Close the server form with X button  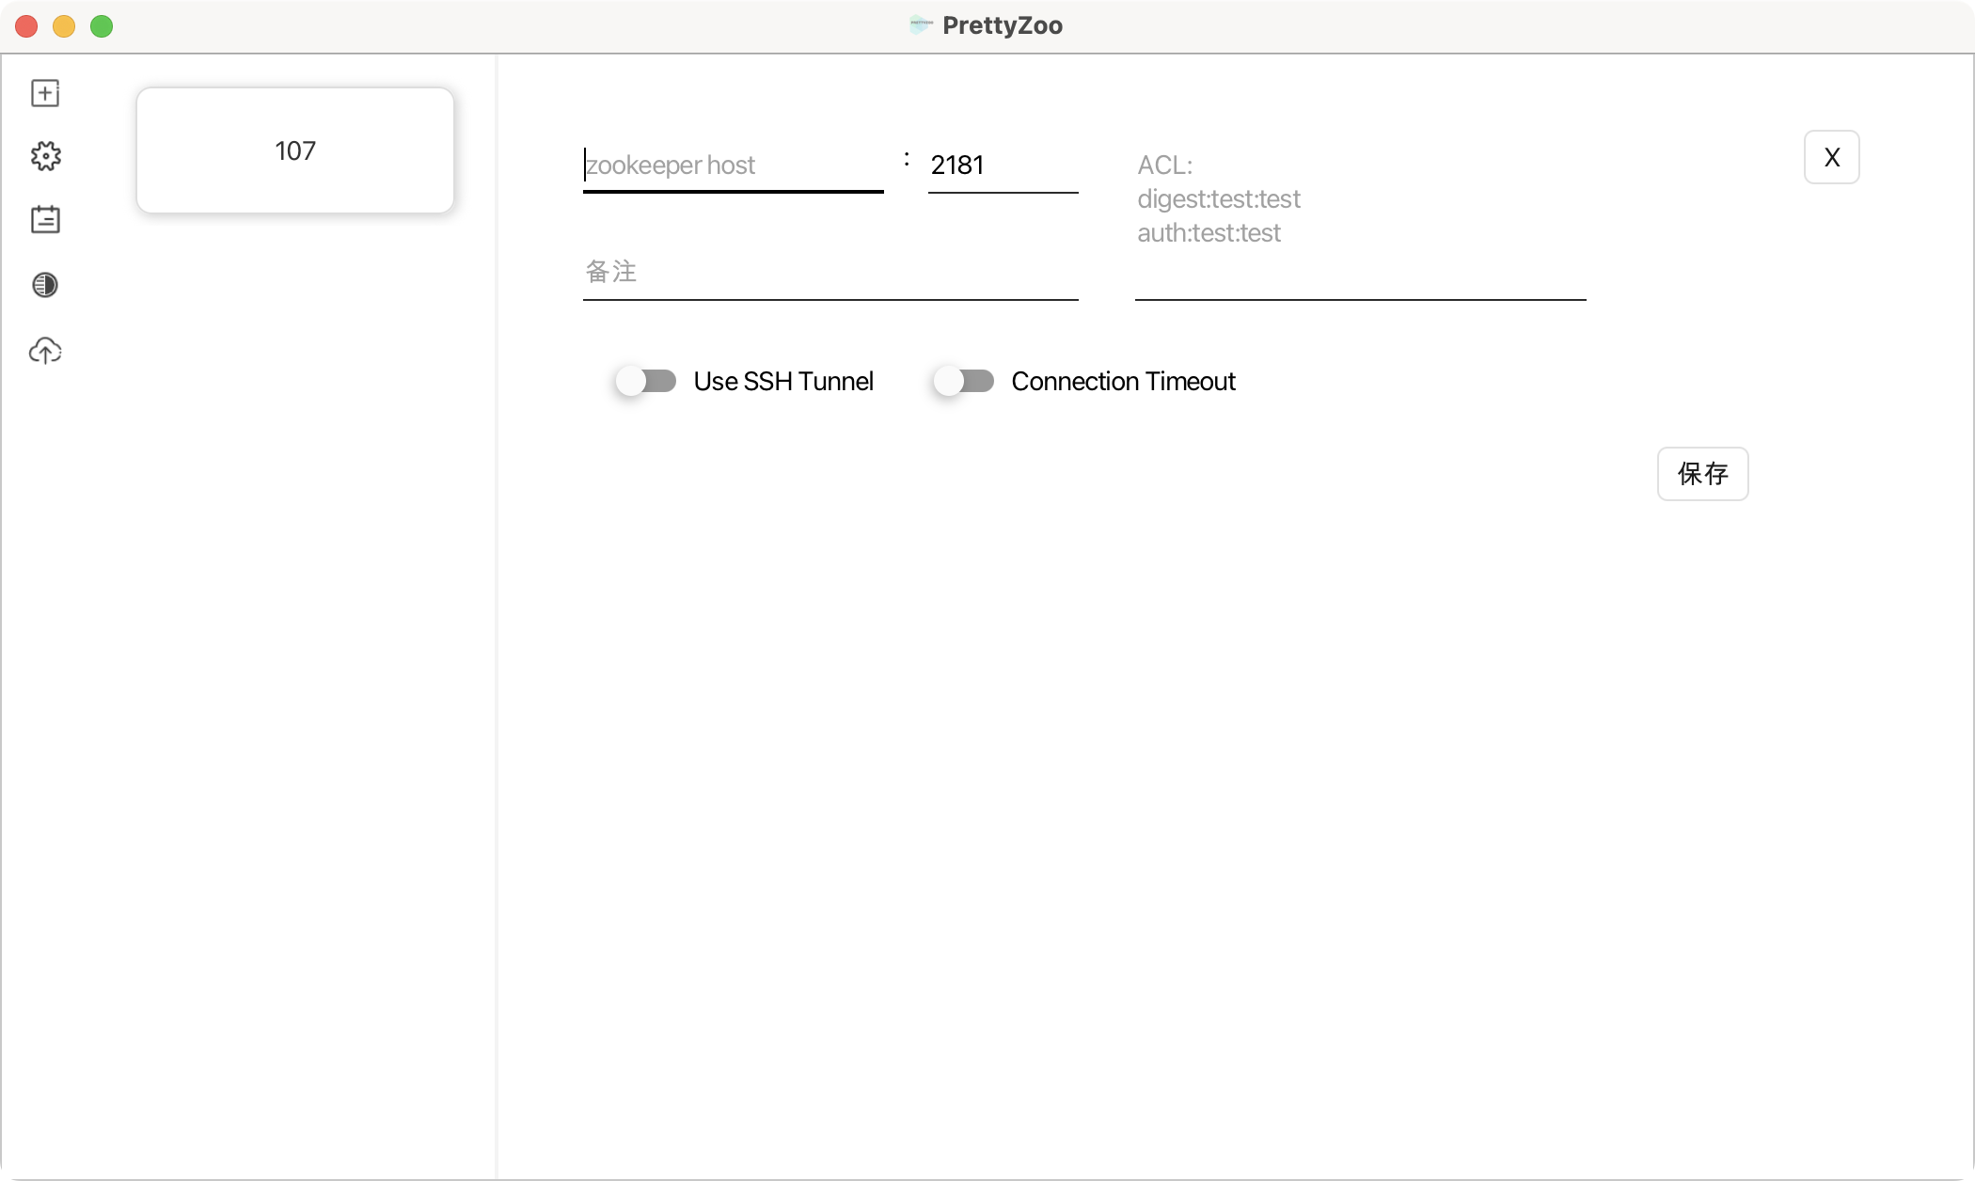[x=1832, y=157]
